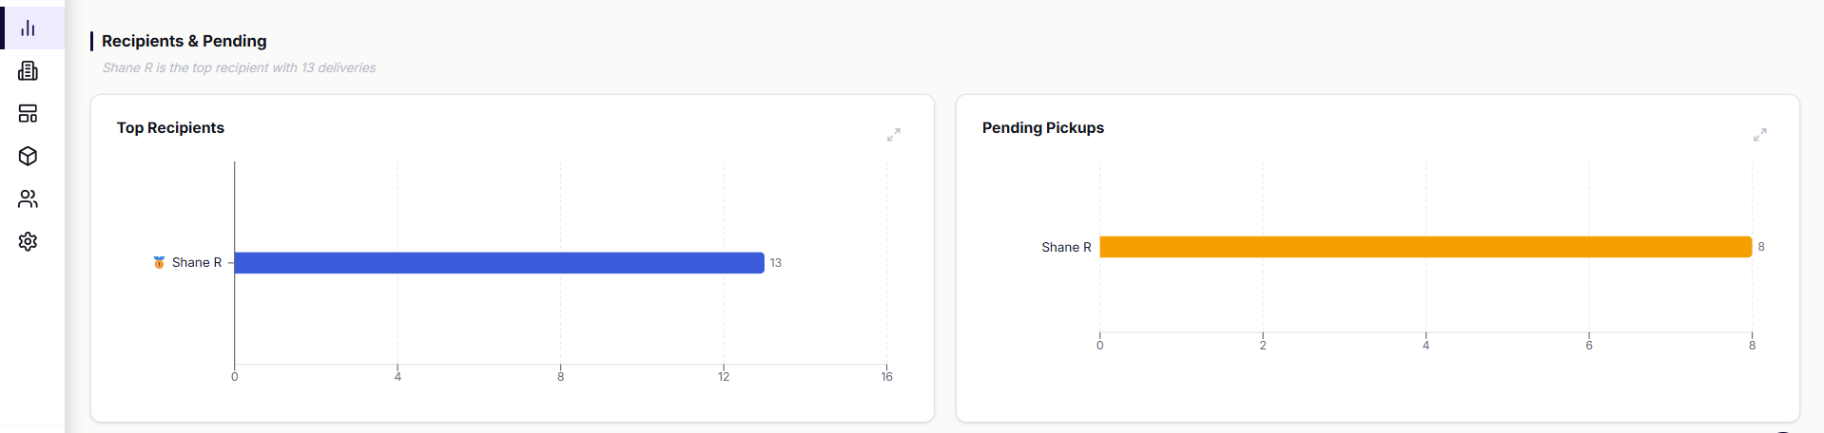
Task: Click the 4 axis tick in Pending Pickups
Action: [1426, 346]
